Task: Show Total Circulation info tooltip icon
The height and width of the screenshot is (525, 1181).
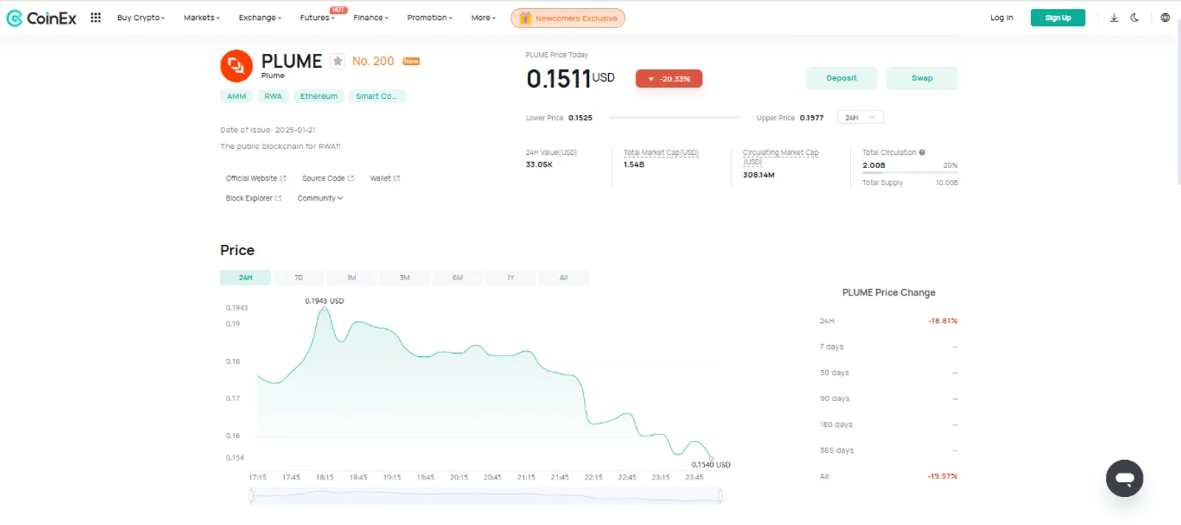Action: tap(922, 153)
